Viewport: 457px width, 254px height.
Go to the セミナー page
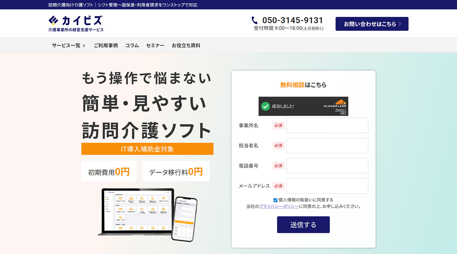click(x=155, y=45)
